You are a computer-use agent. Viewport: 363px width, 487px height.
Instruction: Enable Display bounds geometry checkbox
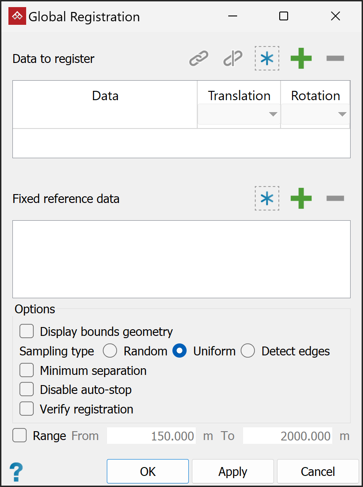point(27,331)
